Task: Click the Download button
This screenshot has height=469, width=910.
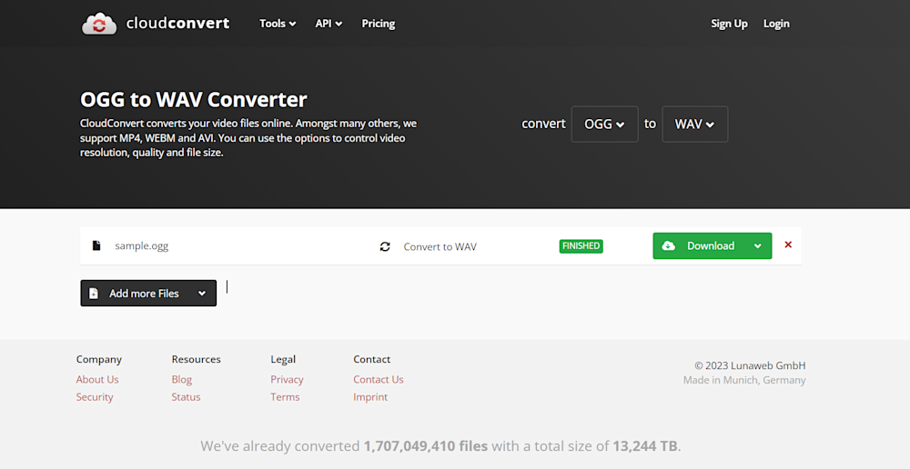Action: (x=713, y=245)
